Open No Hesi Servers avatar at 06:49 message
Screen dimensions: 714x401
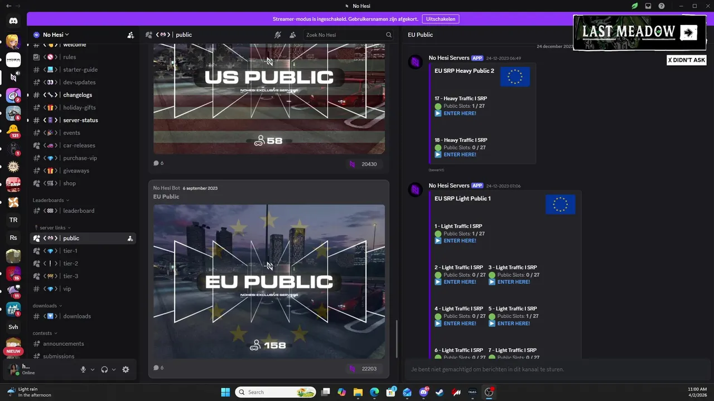point(416,62)
